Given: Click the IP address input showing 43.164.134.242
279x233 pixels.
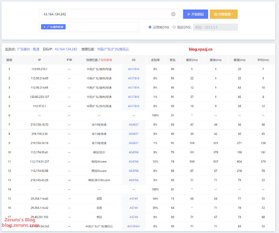Looking at the screenshot, I should coord(105,14).
